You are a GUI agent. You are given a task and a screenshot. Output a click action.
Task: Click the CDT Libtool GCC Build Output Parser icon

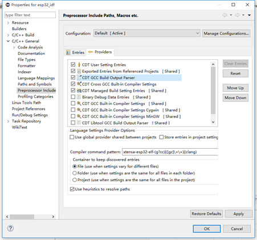pyautogui.click(x=79, y=123)
